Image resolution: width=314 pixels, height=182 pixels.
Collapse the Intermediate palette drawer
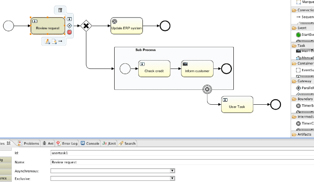tap(303, 117)
